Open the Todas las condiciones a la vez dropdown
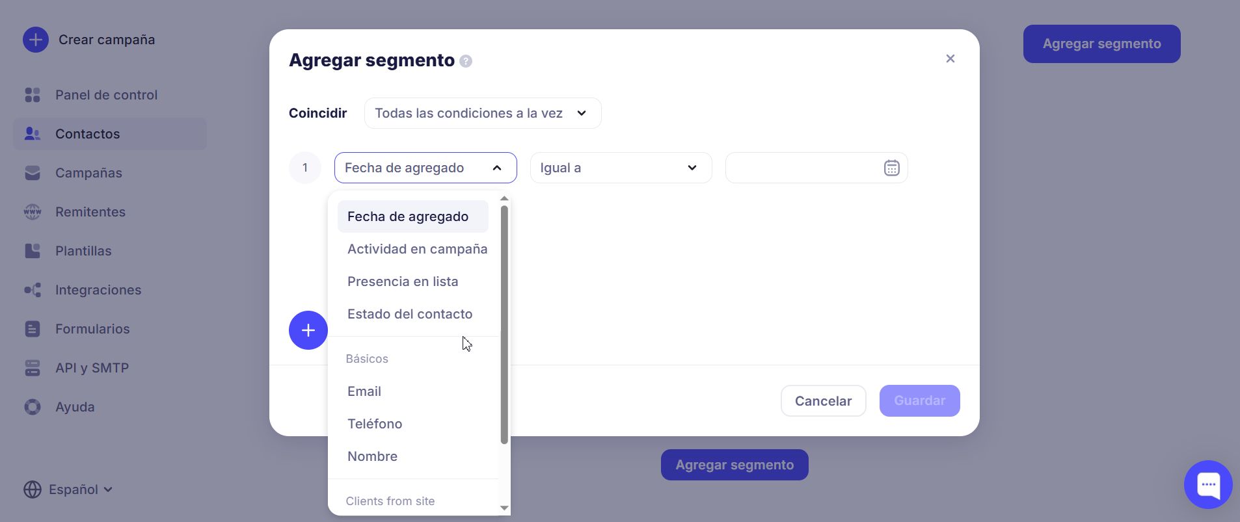The height and width of the screenshot is (522, 1240). (482, 113)
